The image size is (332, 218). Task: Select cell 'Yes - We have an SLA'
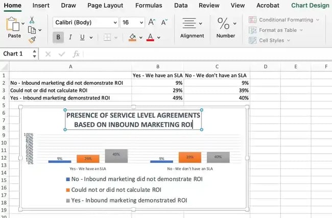[x=158, y=76]
